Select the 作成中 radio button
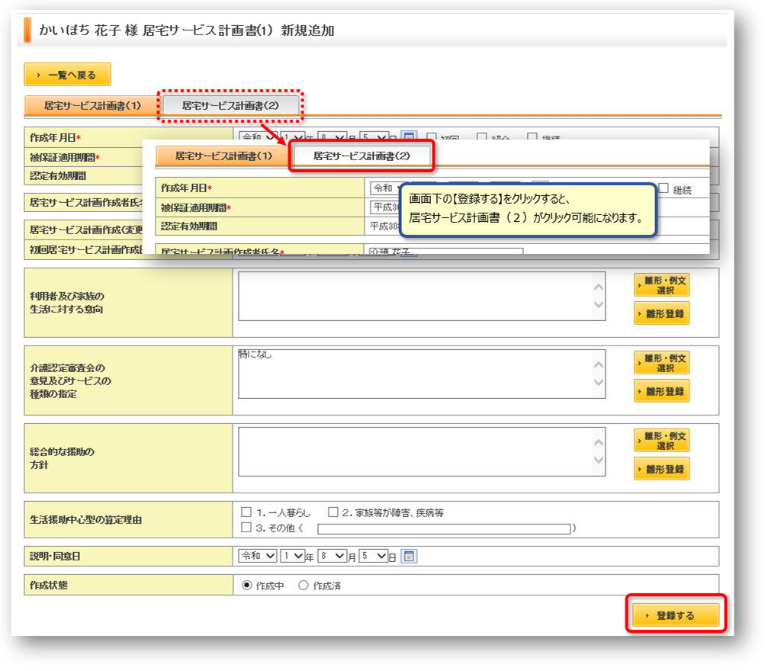Viewport: 781px width, 671px height. tap(246, 586)
